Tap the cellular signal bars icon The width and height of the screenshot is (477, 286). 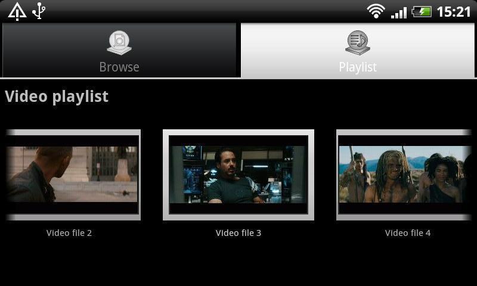tap(399, 12)
